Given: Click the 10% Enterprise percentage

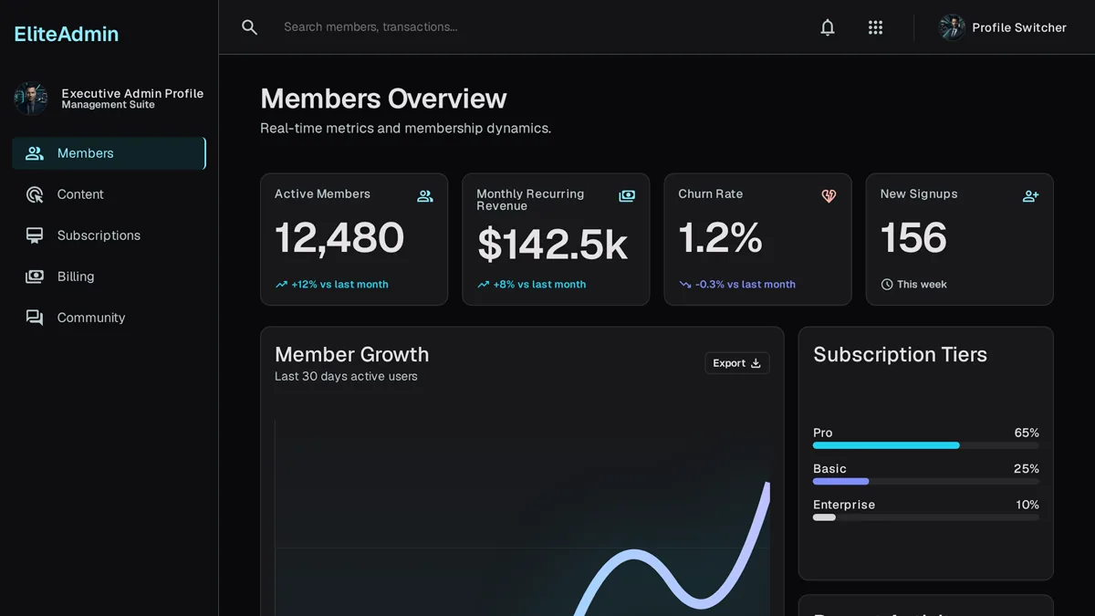Looking at the screenshot, I should 1027,505.
